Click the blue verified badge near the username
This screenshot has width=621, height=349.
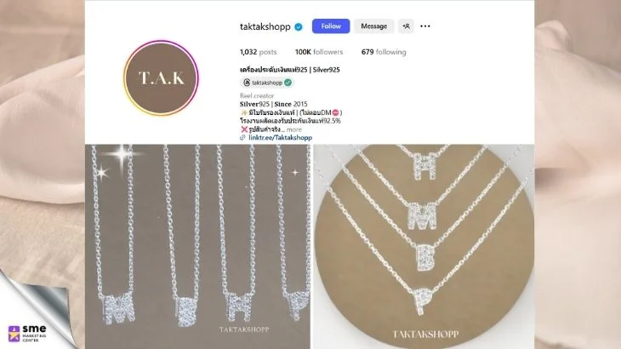point(299,27)
